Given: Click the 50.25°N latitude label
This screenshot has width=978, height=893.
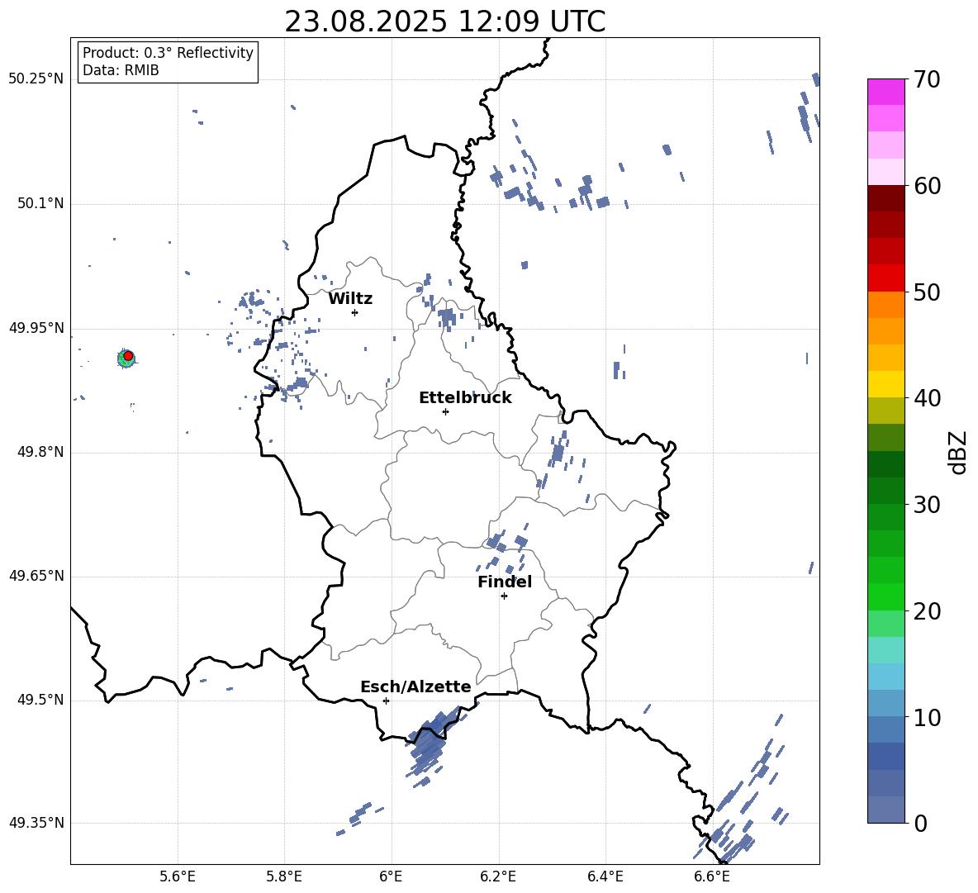Looking at the screenshot, I should 36,79.
